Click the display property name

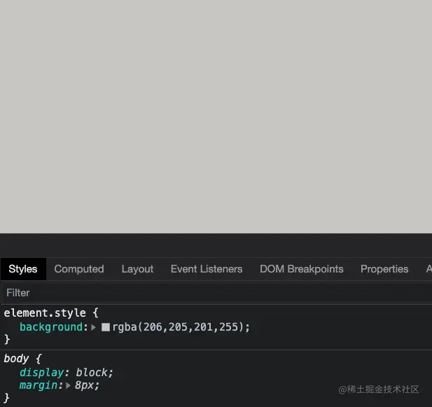[x=42, y=373]
